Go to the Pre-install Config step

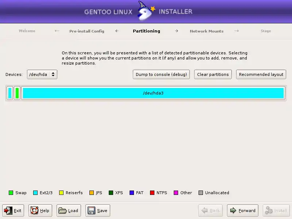(x=87, y=31)
